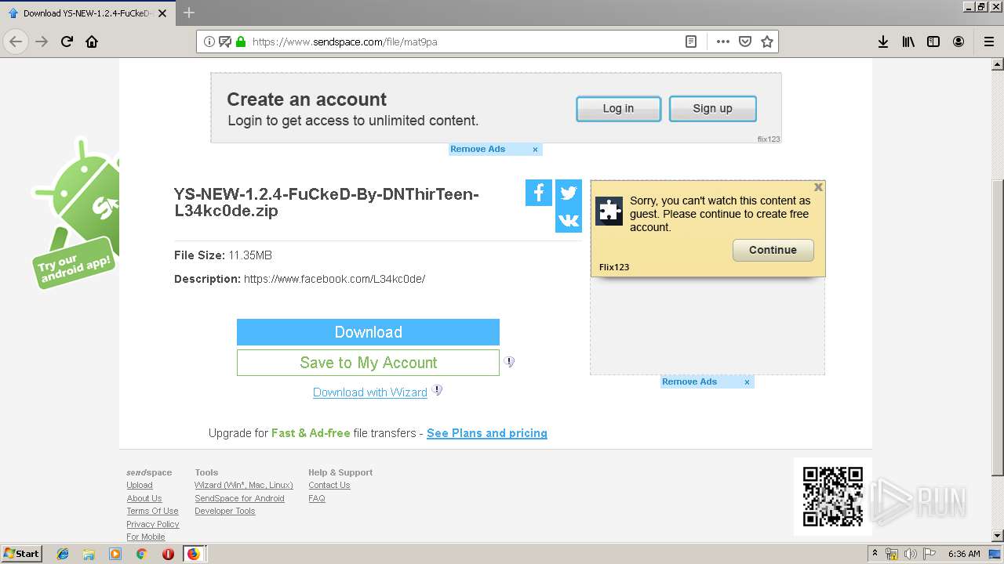Open the FAQ footer link
This screenshot has width=1004, height=564.
tap(317, 498)
